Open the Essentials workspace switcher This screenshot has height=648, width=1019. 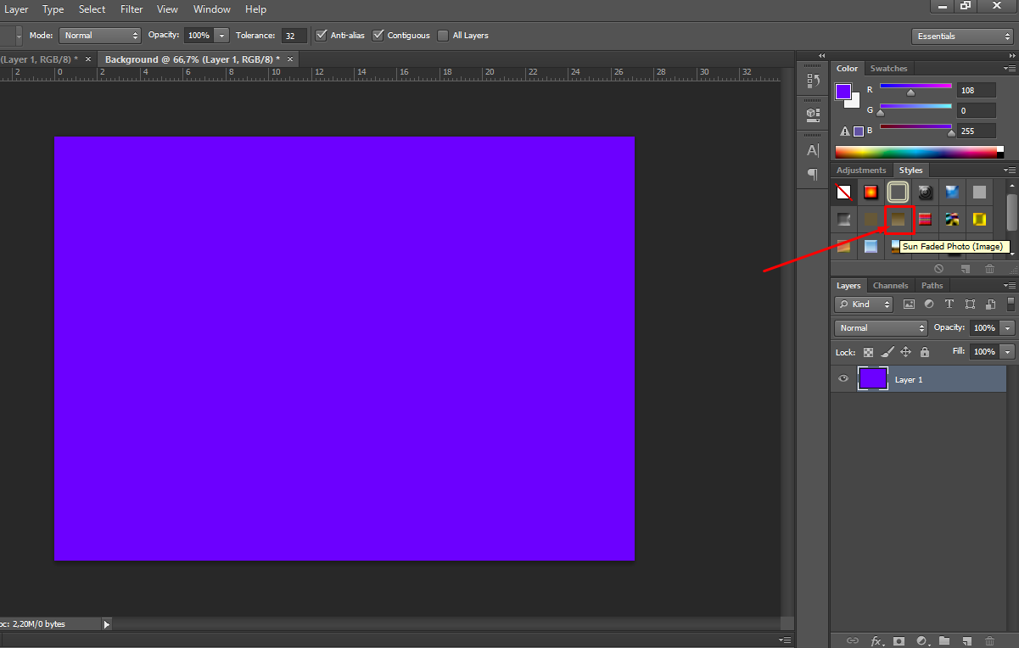click(x=961, y=36)
